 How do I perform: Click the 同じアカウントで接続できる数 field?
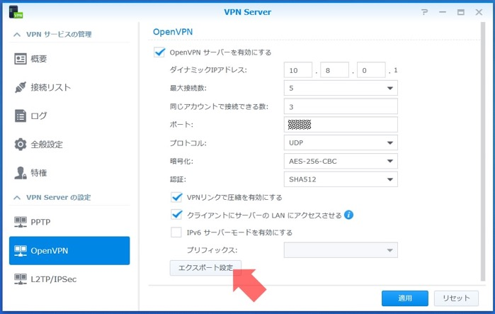341,106
